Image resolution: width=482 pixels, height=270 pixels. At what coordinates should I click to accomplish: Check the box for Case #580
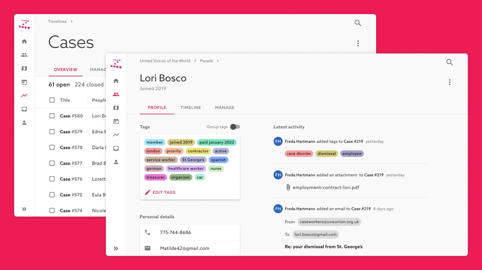[x=52, y=116]
